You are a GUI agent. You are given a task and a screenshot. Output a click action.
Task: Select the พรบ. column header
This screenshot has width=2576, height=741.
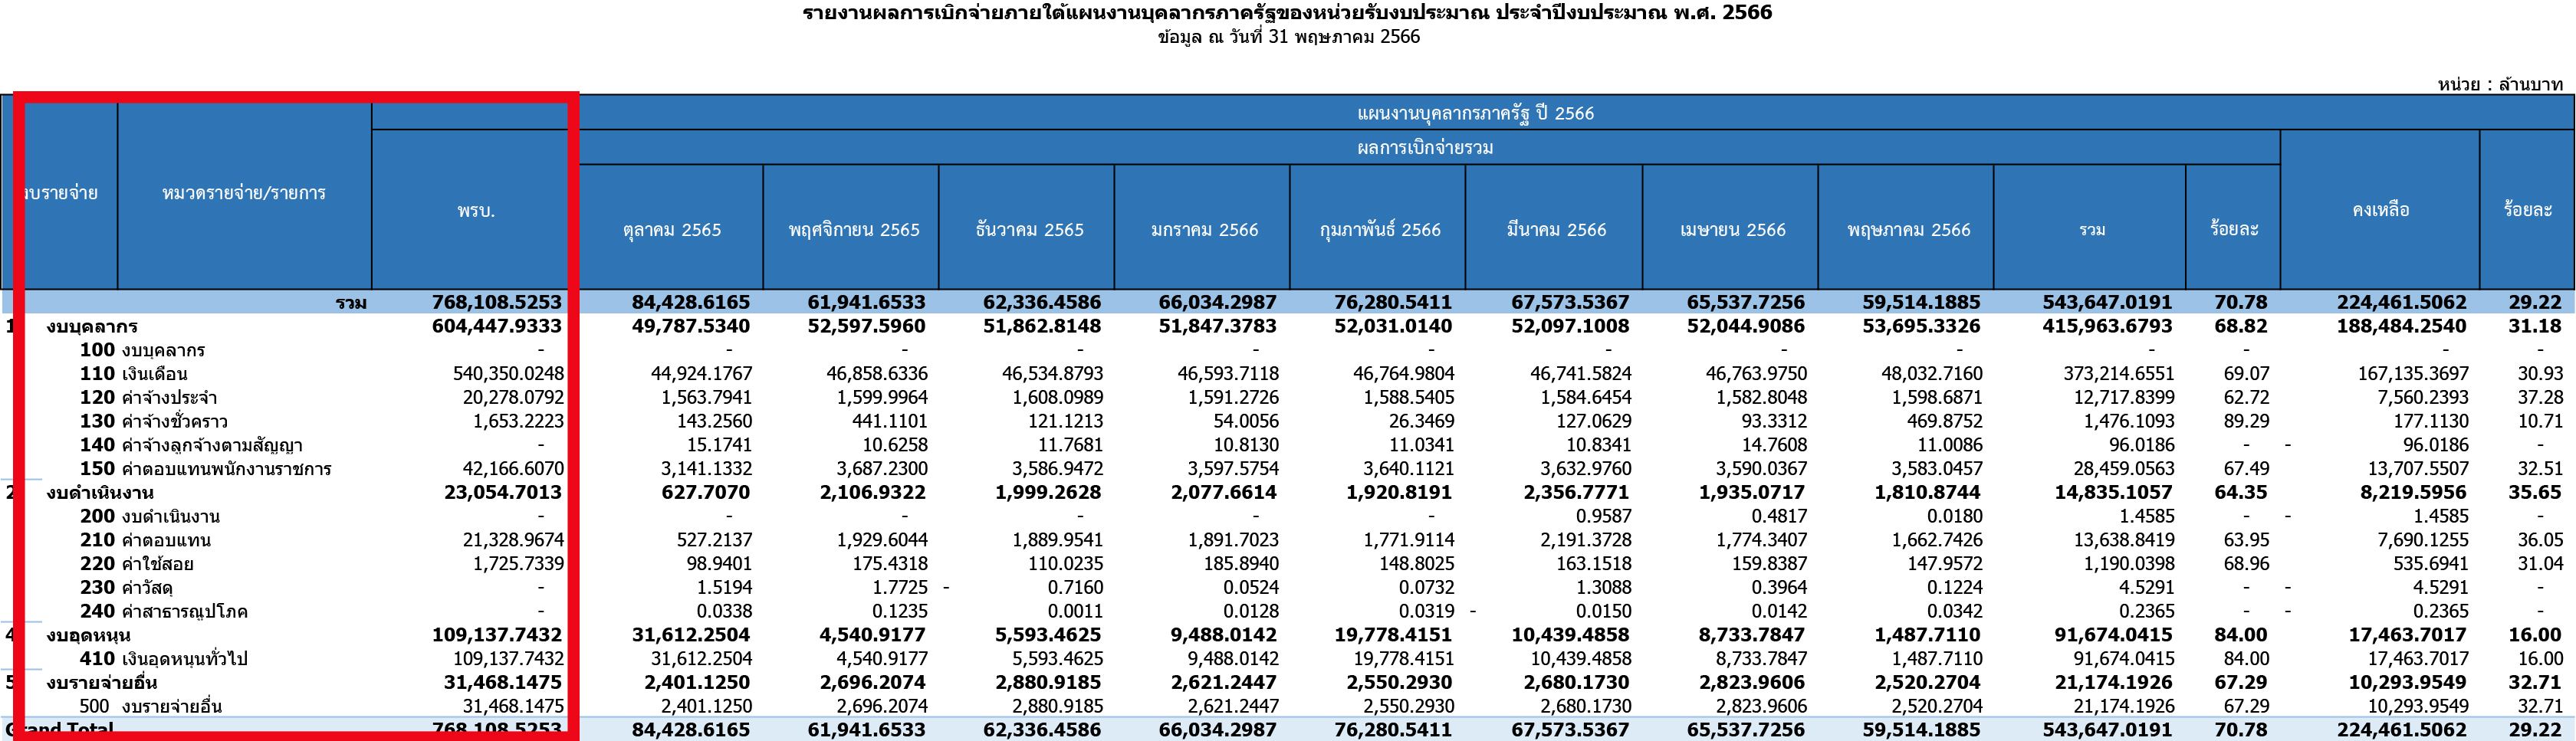476,210
